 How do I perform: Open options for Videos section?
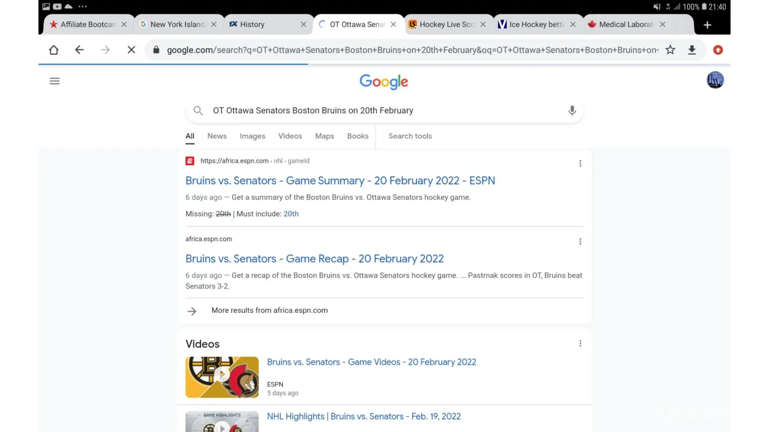click(x=580, y=343)
